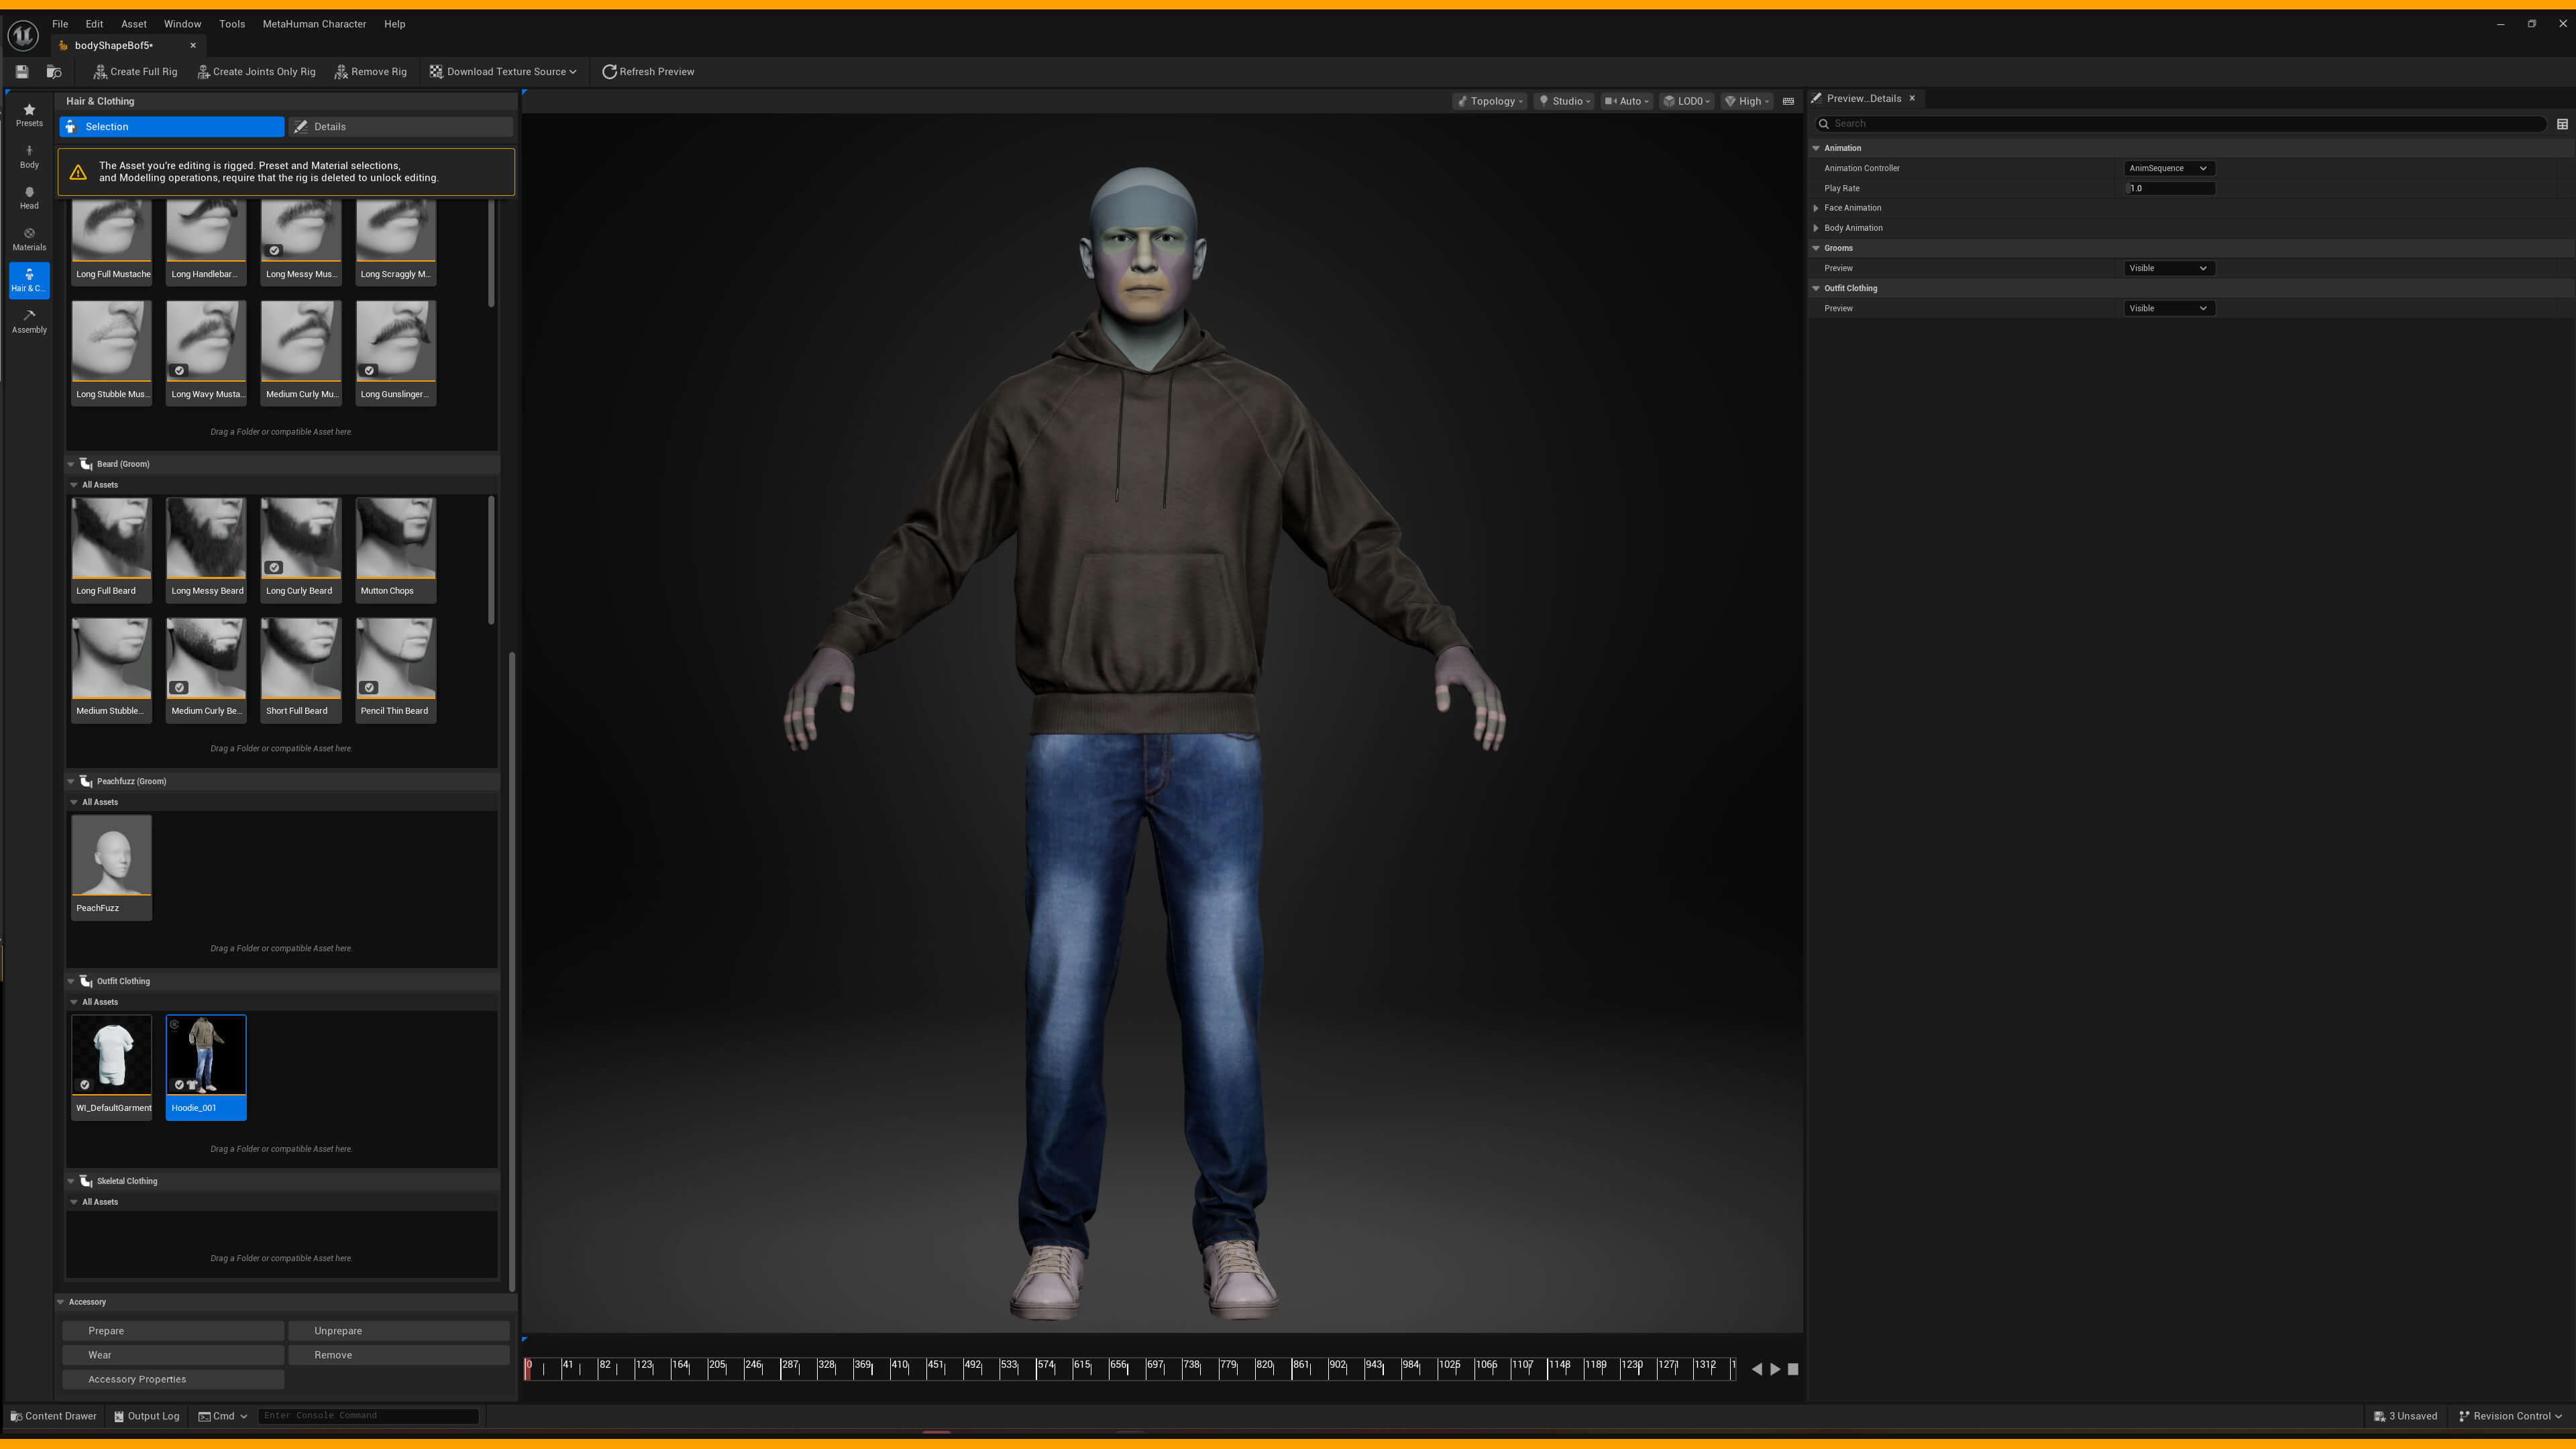
Task: Open the MetaHuman Character menu
Action: click(x=314, y=24)
